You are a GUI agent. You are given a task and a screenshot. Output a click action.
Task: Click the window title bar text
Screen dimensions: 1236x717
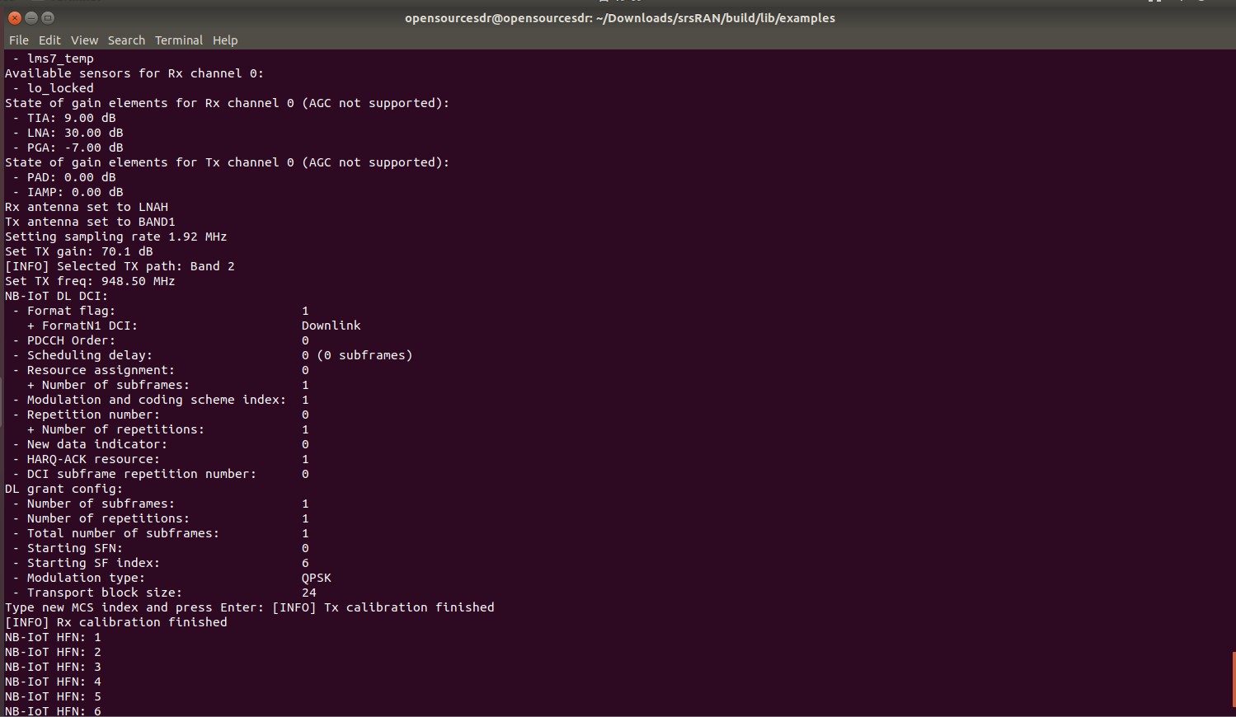tap(620, 18)
